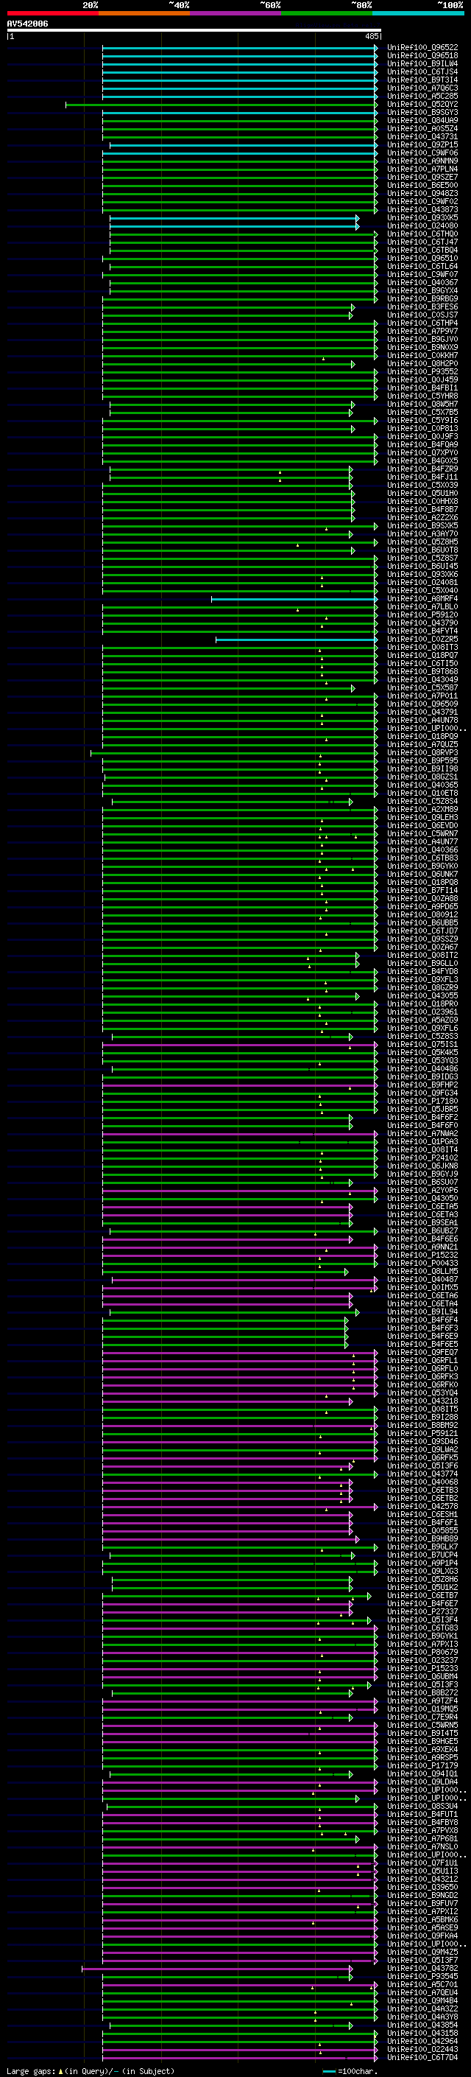
Task: Select the UniRef100_A8MRF4 label
Action: pyautogui.click(x=422, y=598)
